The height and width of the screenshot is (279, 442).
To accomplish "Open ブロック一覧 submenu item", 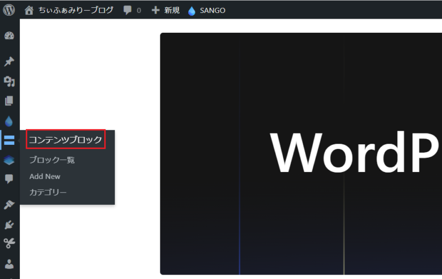I will 52,160.
